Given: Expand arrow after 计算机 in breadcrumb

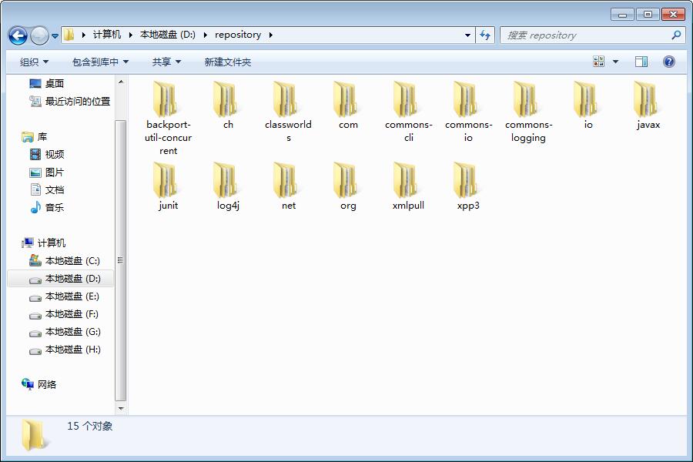Looking at the screenshot, I should [x=130, y=35].
